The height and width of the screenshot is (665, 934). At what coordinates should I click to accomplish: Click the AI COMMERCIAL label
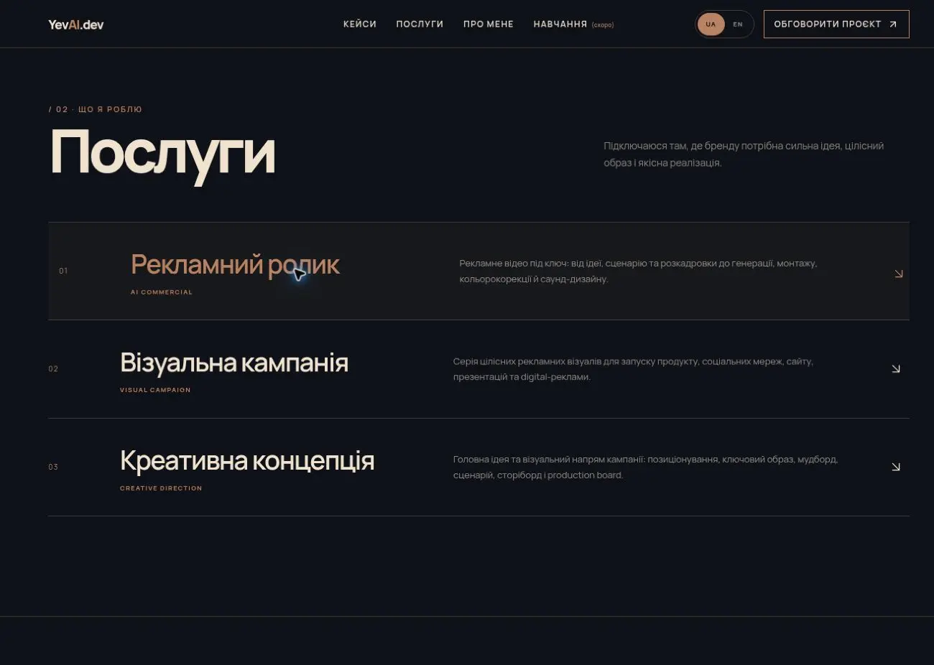click(x=162, y=292)
